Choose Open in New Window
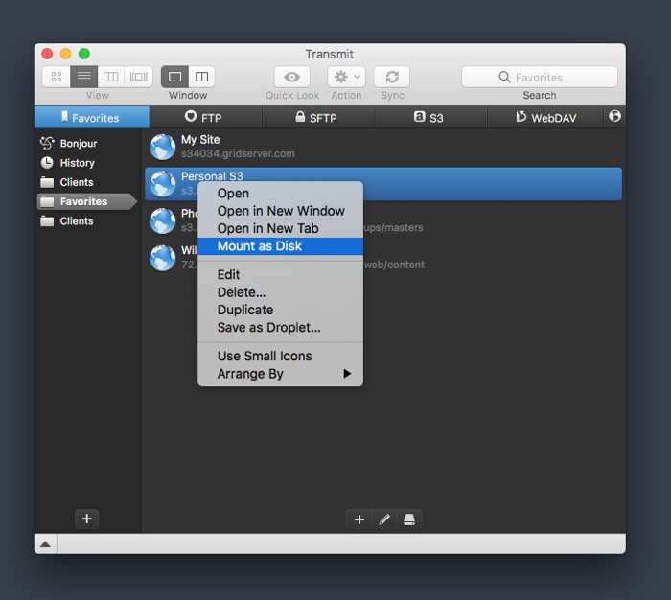This screenshot has width=671, height=600. [280, 211]
